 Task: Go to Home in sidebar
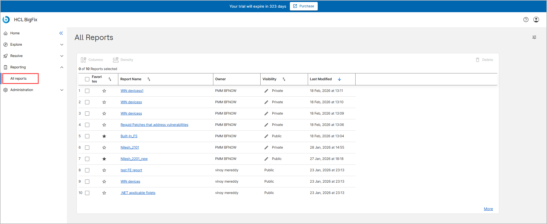tap(15, 33)
